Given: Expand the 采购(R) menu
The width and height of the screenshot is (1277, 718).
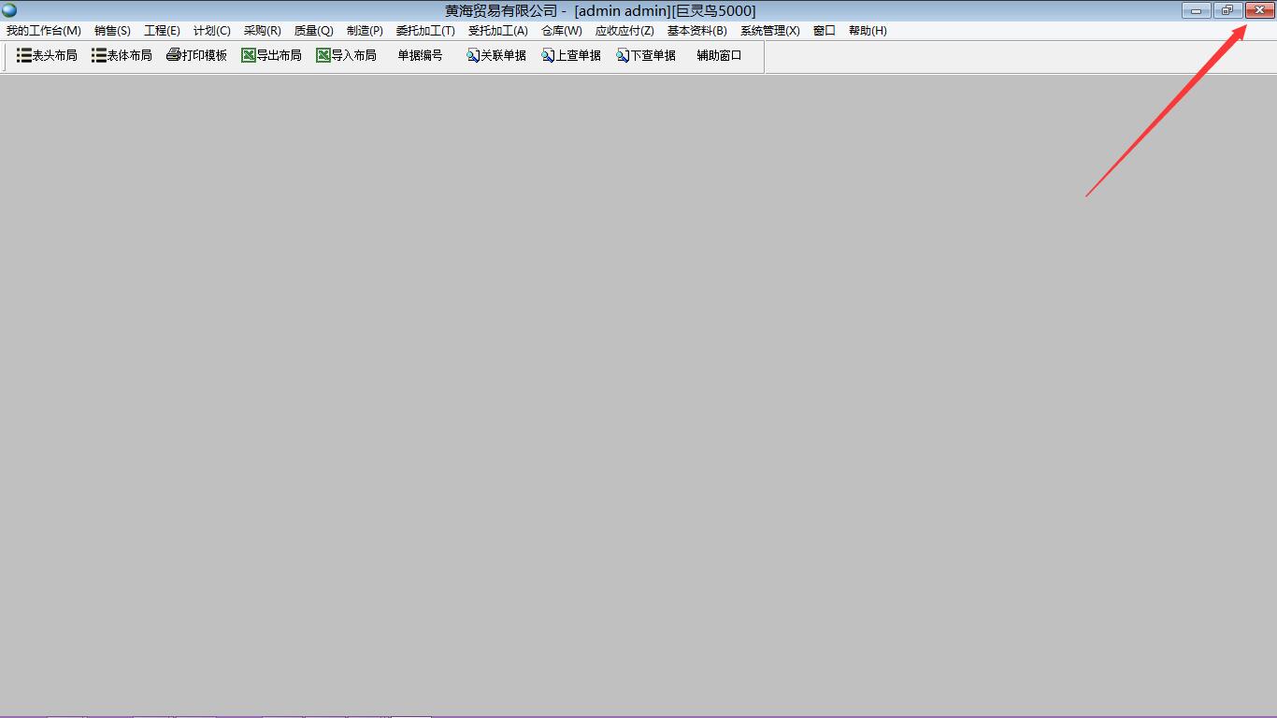Looking at the screenshot, I should (x=262, y=31).
